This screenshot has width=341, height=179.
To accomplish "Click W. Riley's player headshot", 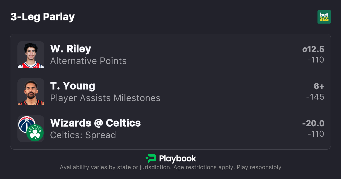I will [x=31, y=55].
